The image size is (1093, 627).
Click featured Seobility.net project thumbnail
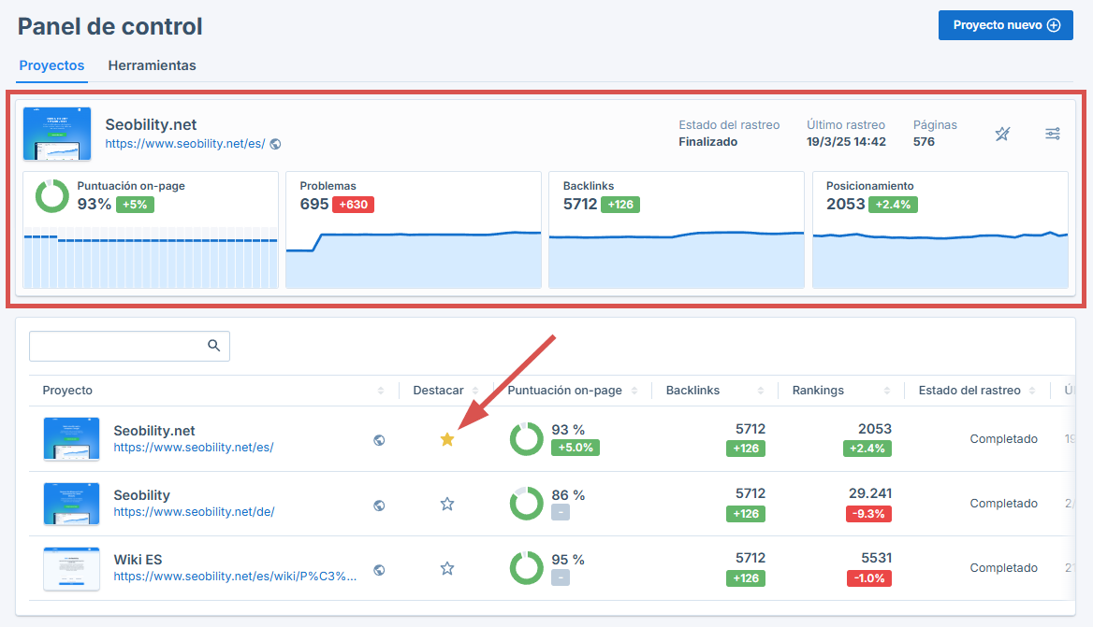(57, 134)
